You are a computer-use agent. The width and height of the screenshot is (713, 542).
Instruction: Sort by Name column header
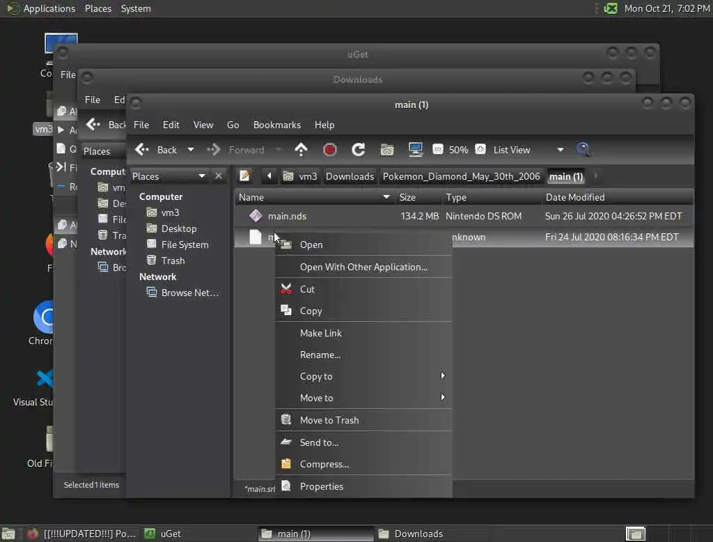point(314,197)
